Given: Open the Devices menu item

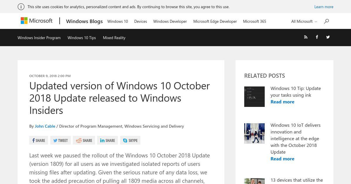Looking at the screenshot, I should pyautogui.click(x=141, y=21).
